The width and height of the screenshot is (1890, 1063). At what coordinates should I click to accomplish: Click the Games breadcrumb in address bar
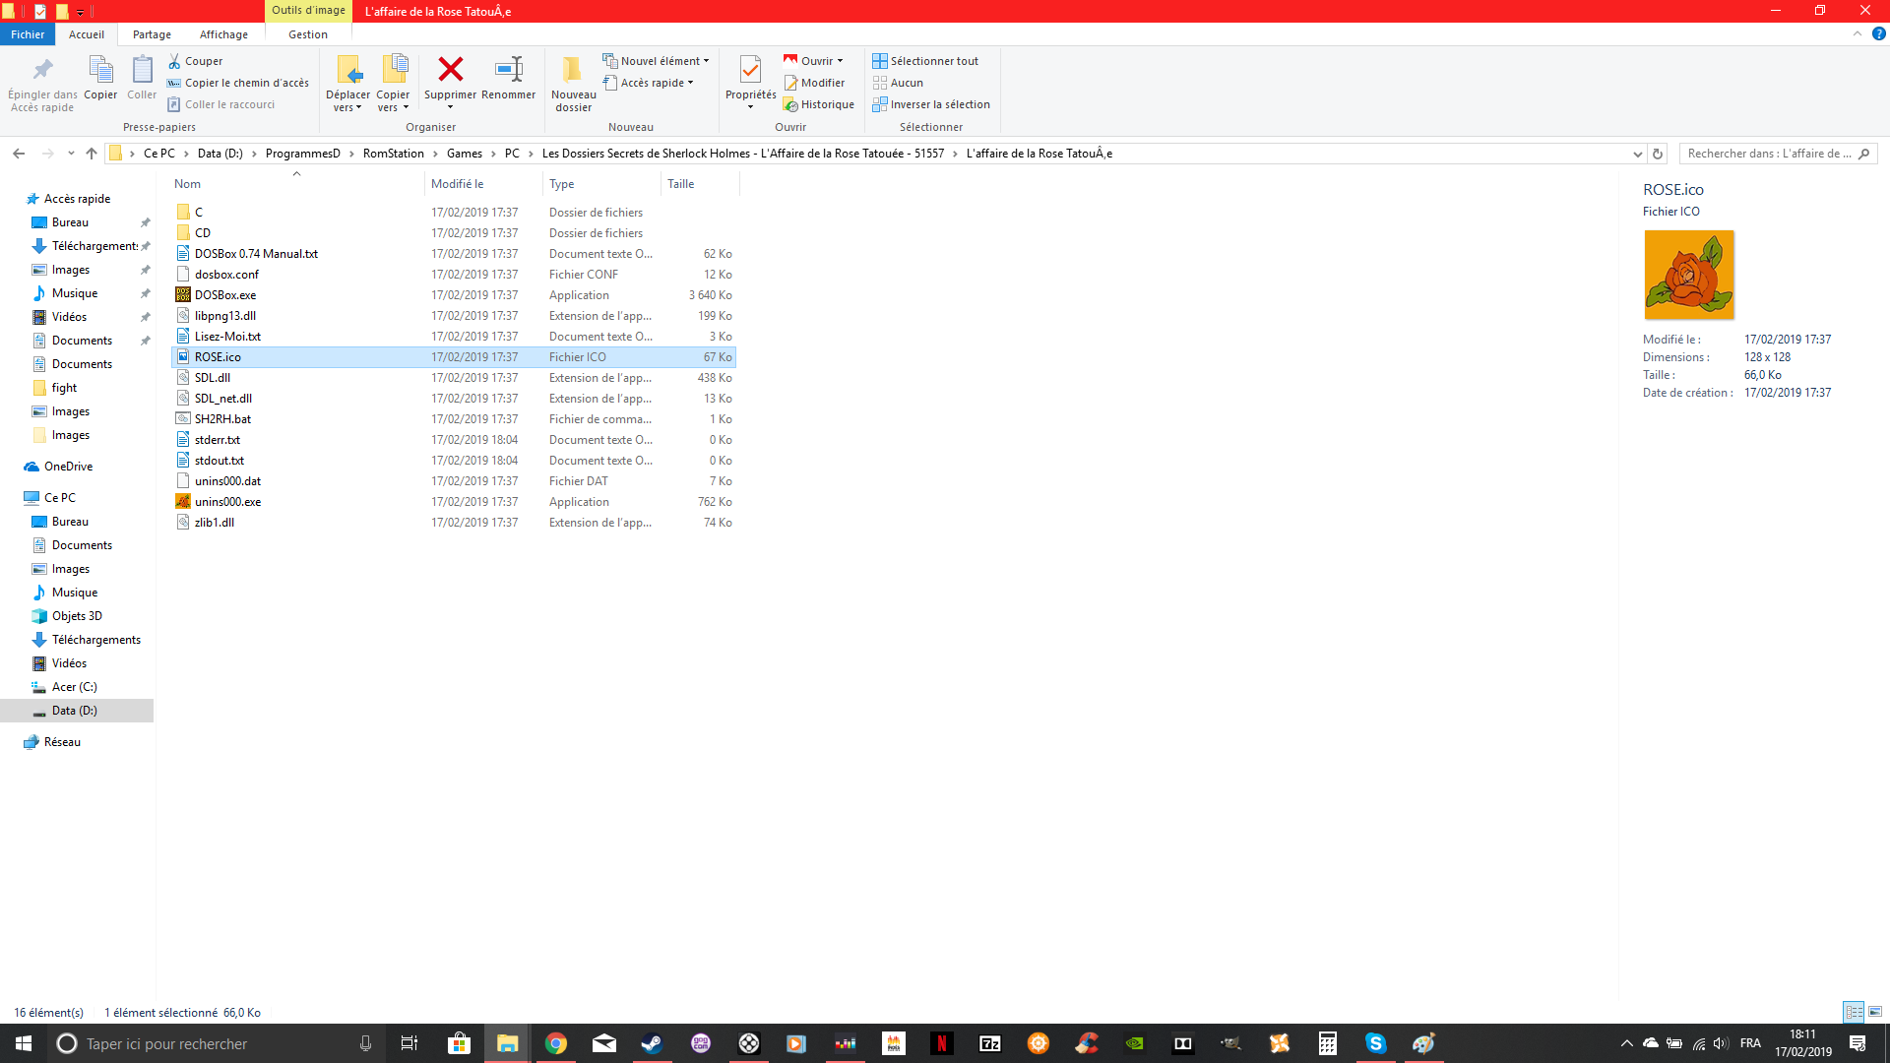pyautogui.click(x=465, y=154)
